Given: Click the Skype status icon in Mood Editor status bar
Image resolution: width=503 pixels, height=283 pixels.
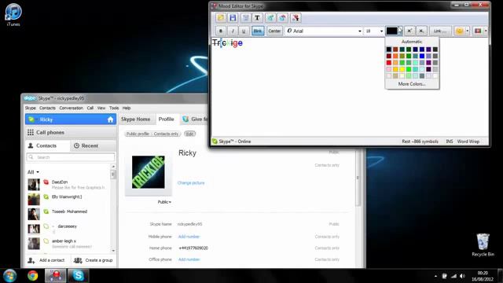Looking at the screenshot, I should click(215, 141).
